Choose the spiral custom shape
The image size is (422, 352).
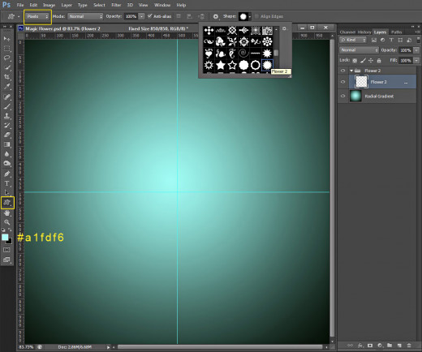coord(243,54)
